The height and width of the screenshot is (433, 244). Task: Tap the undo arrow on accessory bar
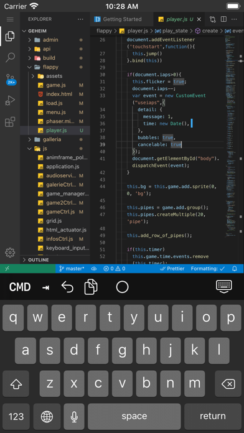tap(67, 287)
